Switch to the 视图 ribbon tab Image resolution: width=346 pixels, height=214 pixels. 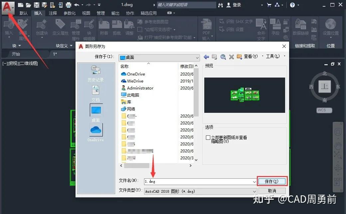pos(86,13)
